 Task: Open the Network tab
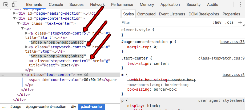click(x=98, y=5)
